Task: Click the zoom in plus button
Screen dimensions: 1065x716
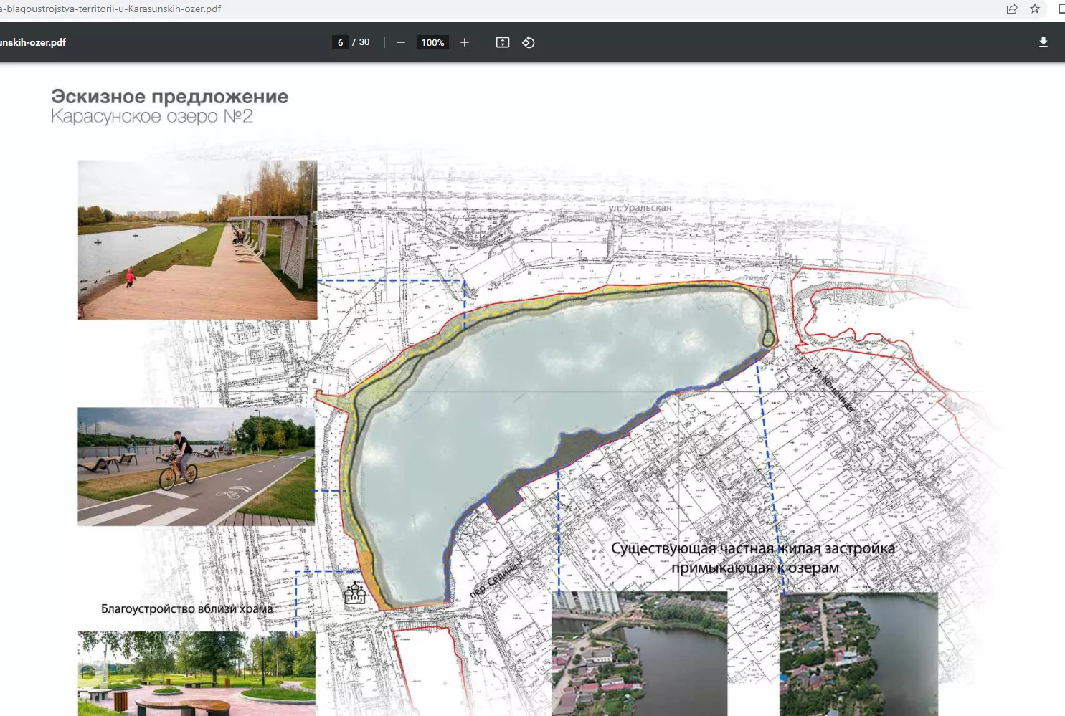Action: [465, 42]
